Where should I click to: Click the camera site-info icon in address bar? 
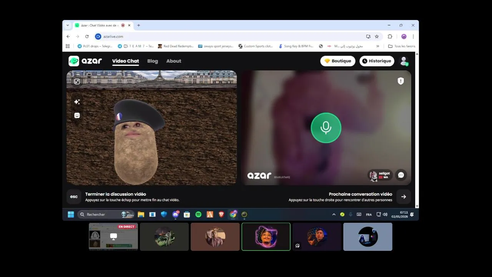(98, 37)
